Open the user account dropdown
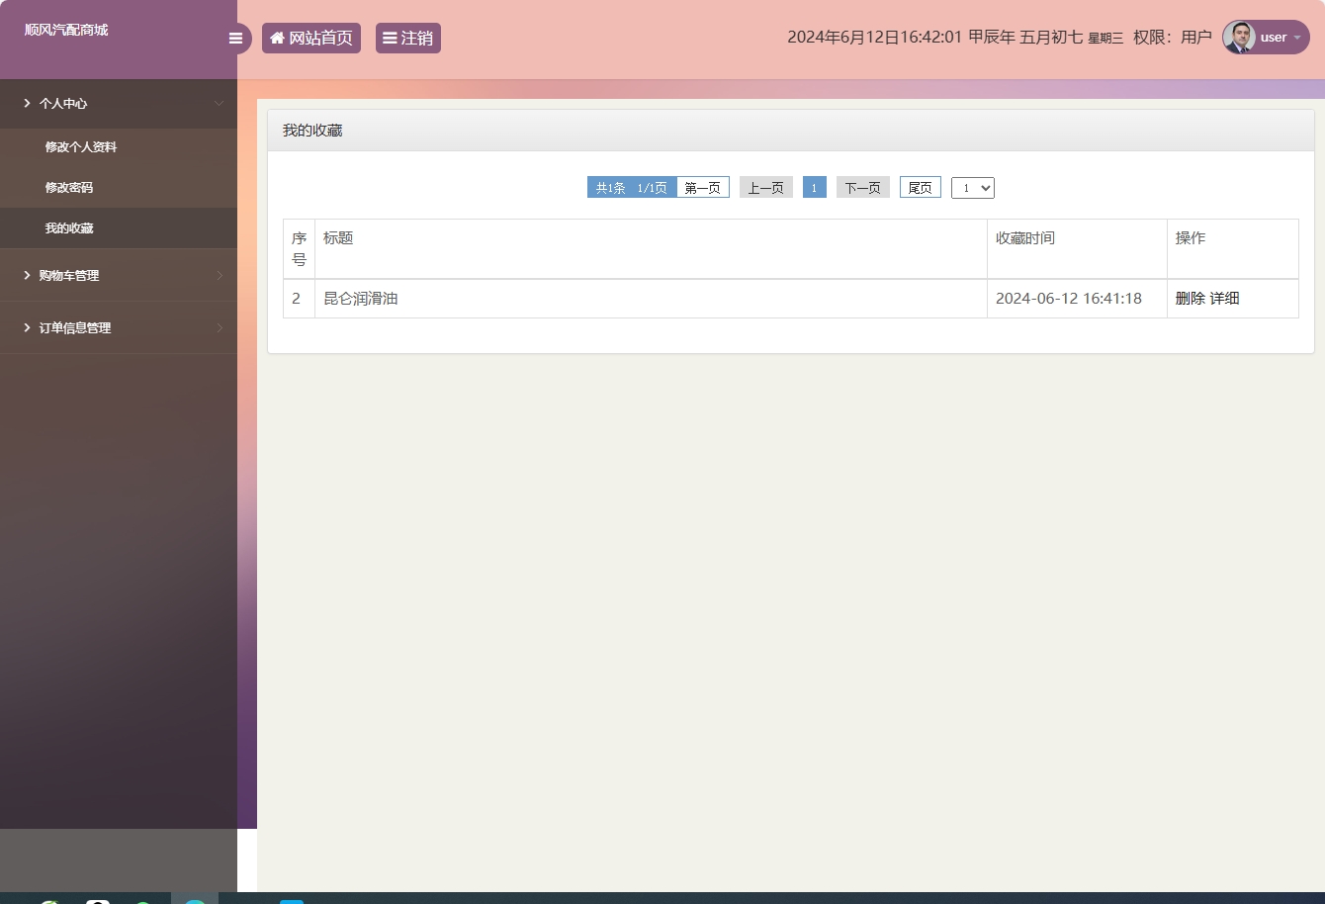Viewport: 1325px width, 904px height. pyautogui.click(x=1266, y=38)
